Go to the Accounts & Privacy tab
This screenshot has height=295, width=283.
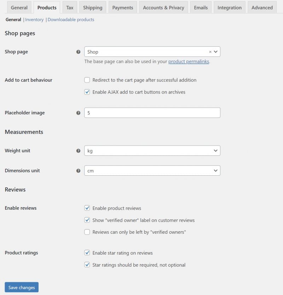click(x=163, y=7)
